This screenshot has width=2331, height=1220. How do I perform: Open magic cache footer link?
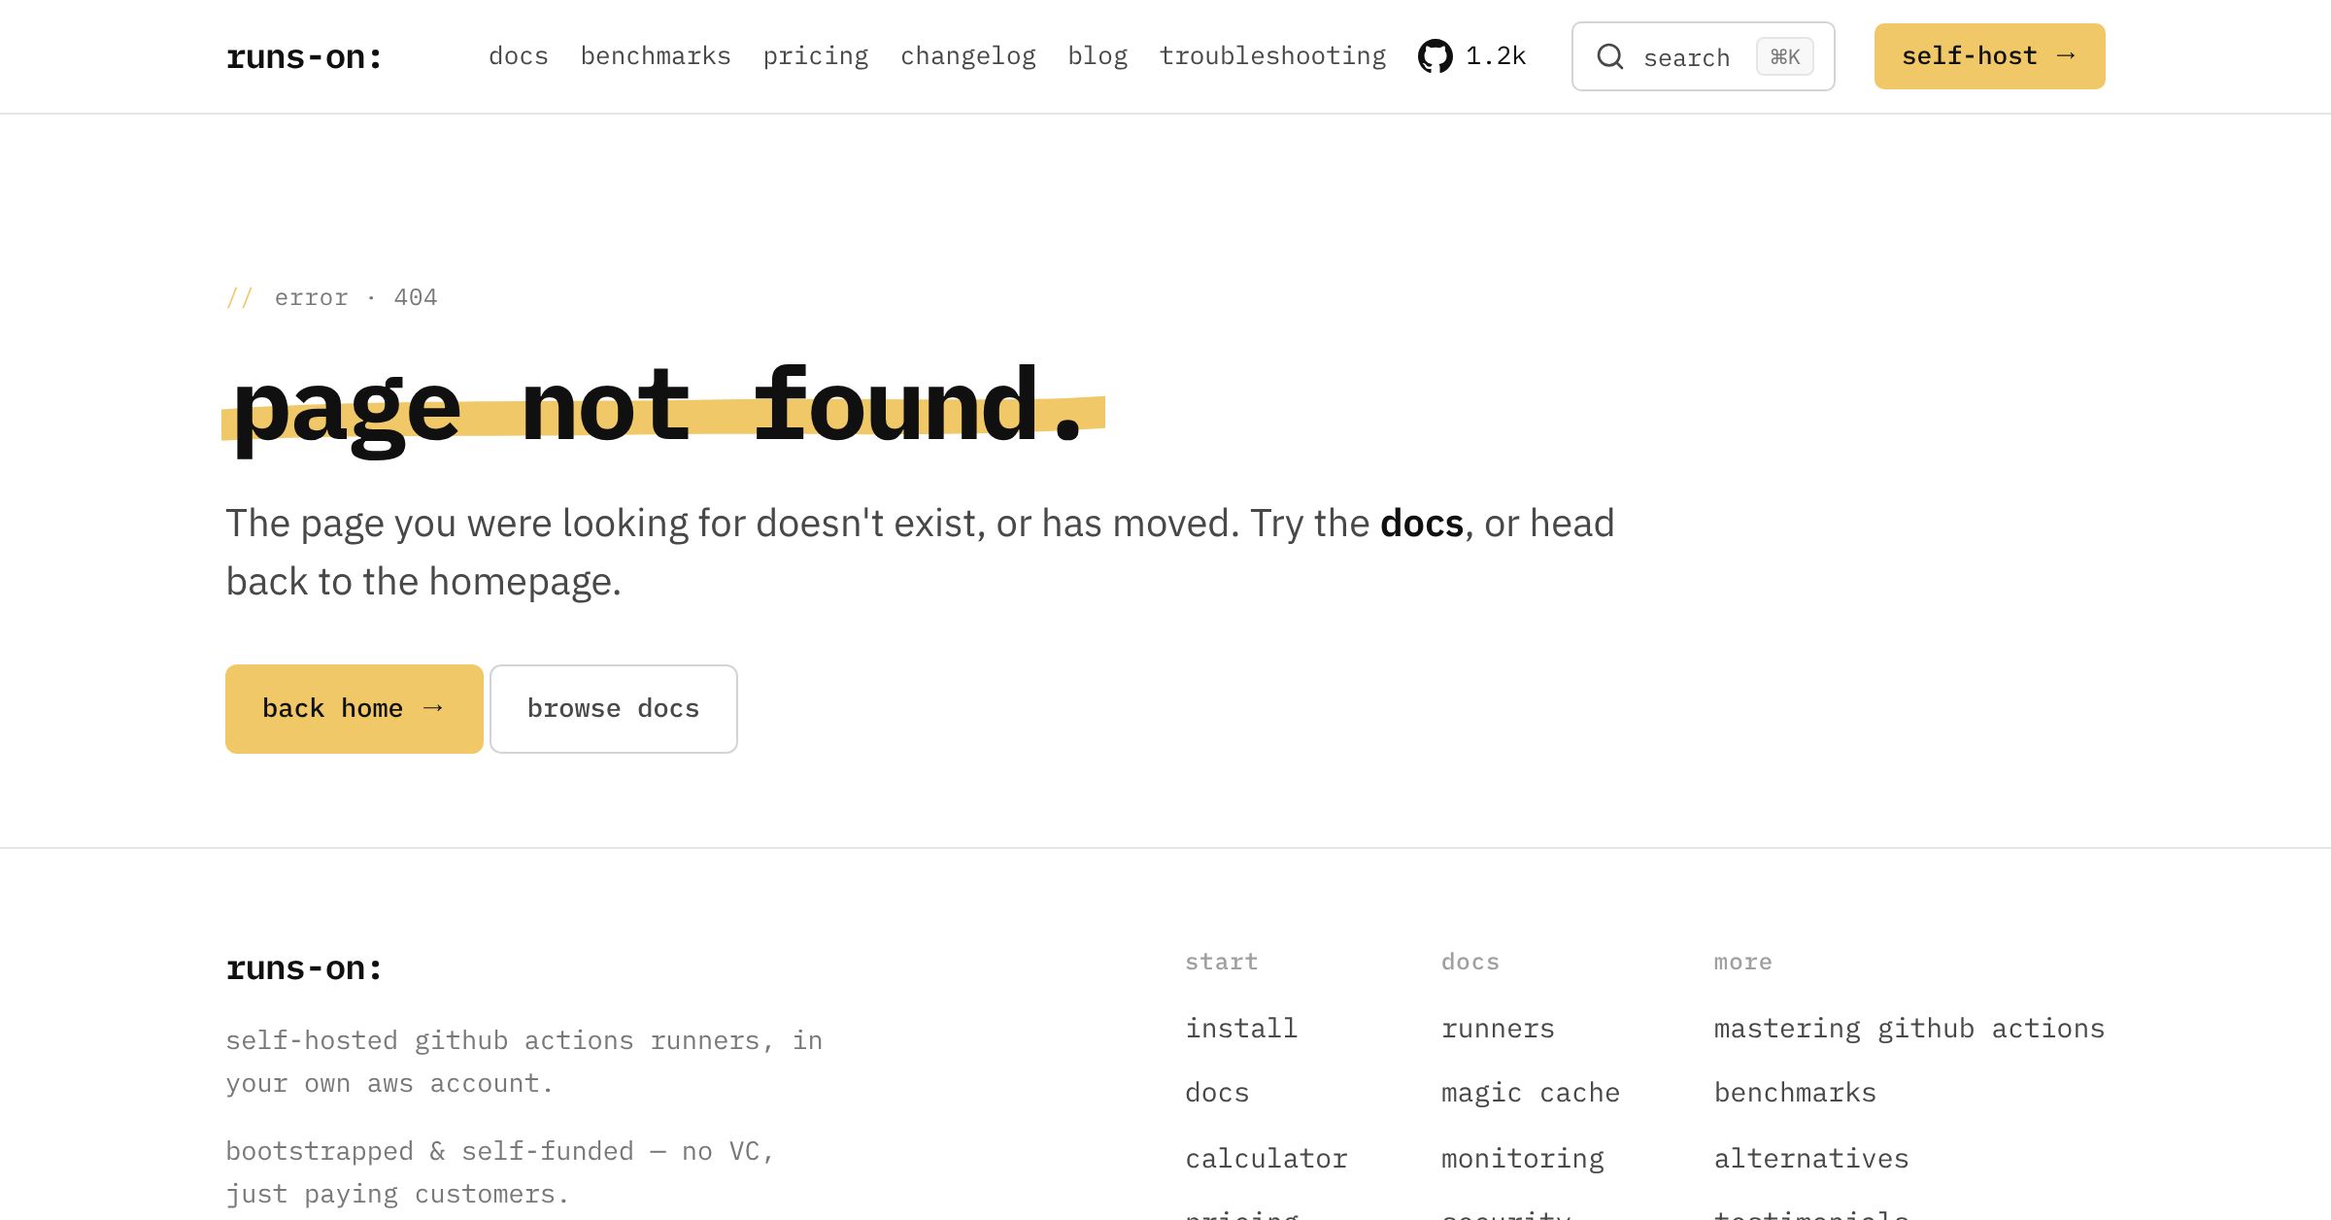(x=1531, y=1093)
